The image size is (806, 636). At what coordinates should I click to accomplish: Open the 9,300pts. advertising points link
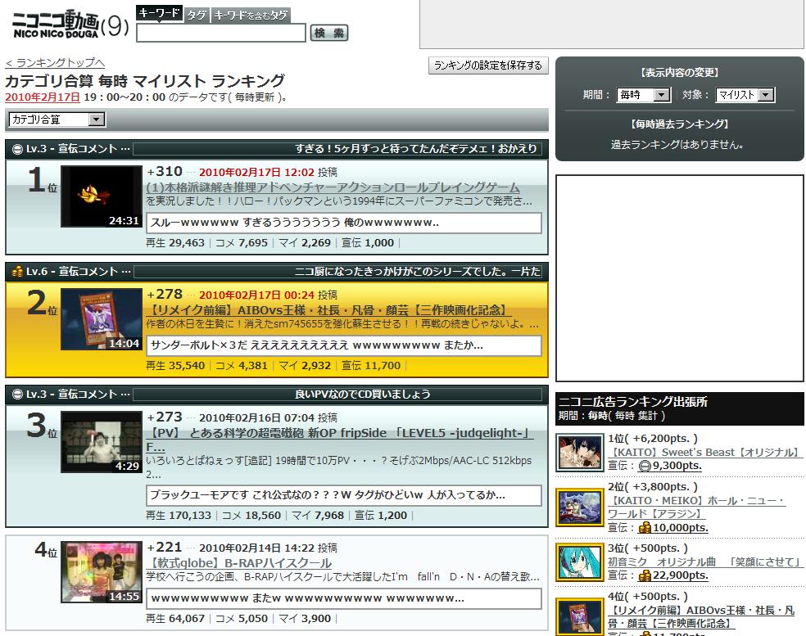[677, 466]
